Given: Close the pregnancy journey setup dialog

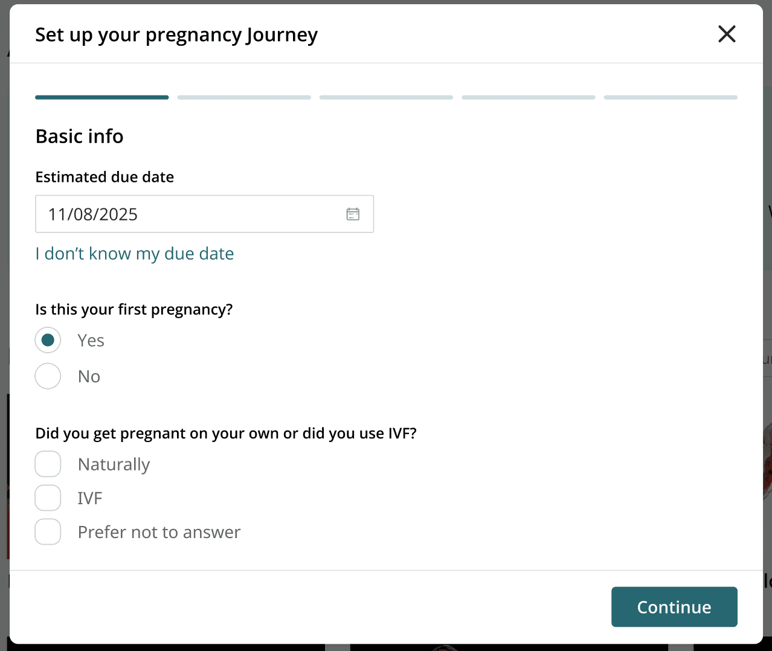Looking at the screenshot, I should (x=727, y=34).
